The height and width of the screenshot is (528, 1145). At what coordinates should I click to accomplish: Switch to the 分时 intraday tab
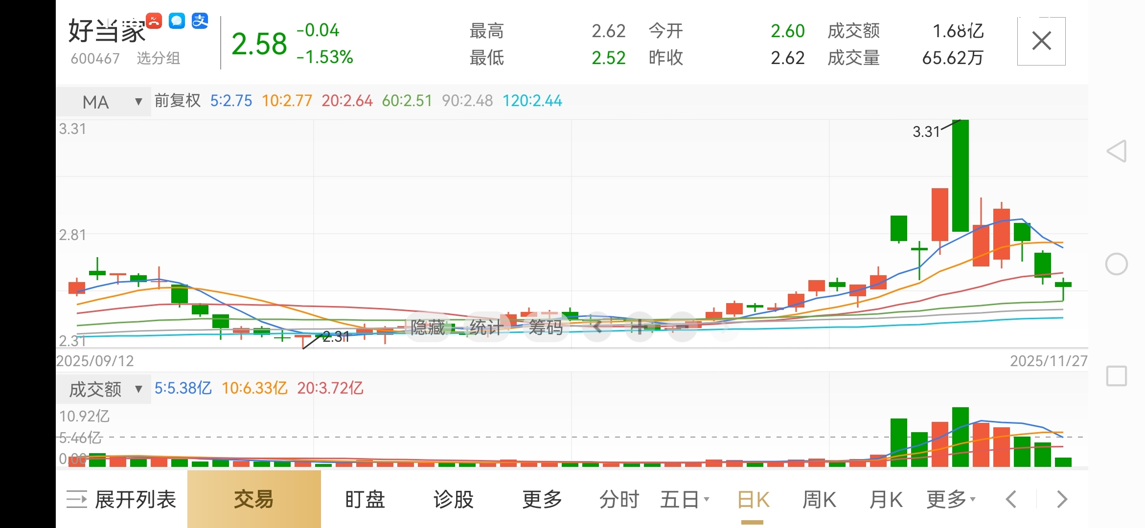[619, 500]
